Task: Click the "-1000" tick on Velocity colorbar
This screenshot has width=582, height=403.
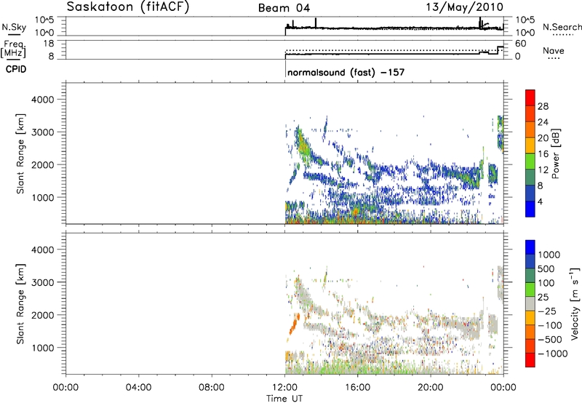Action: pyautogui.click(x=553, y=354)
